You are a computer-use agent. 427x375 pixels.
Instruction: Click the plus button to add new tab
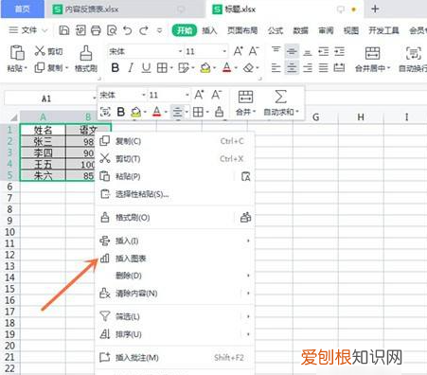tap(375, 9)
